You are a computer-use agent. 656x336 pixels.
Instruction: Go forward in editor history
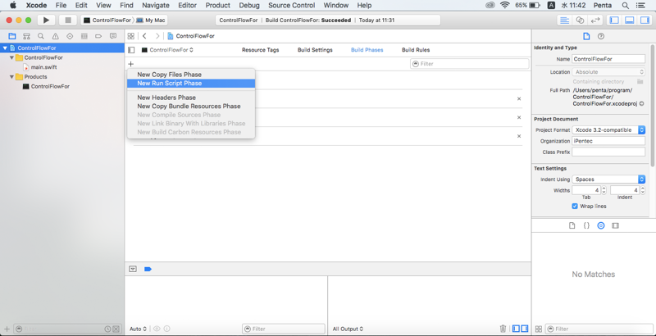(157, 36)
